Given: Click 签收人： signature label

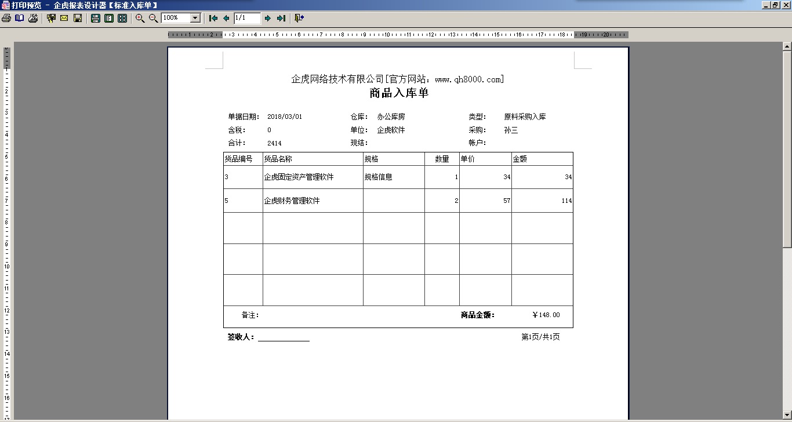Looking at the screenshot, I should pos(241,337).
